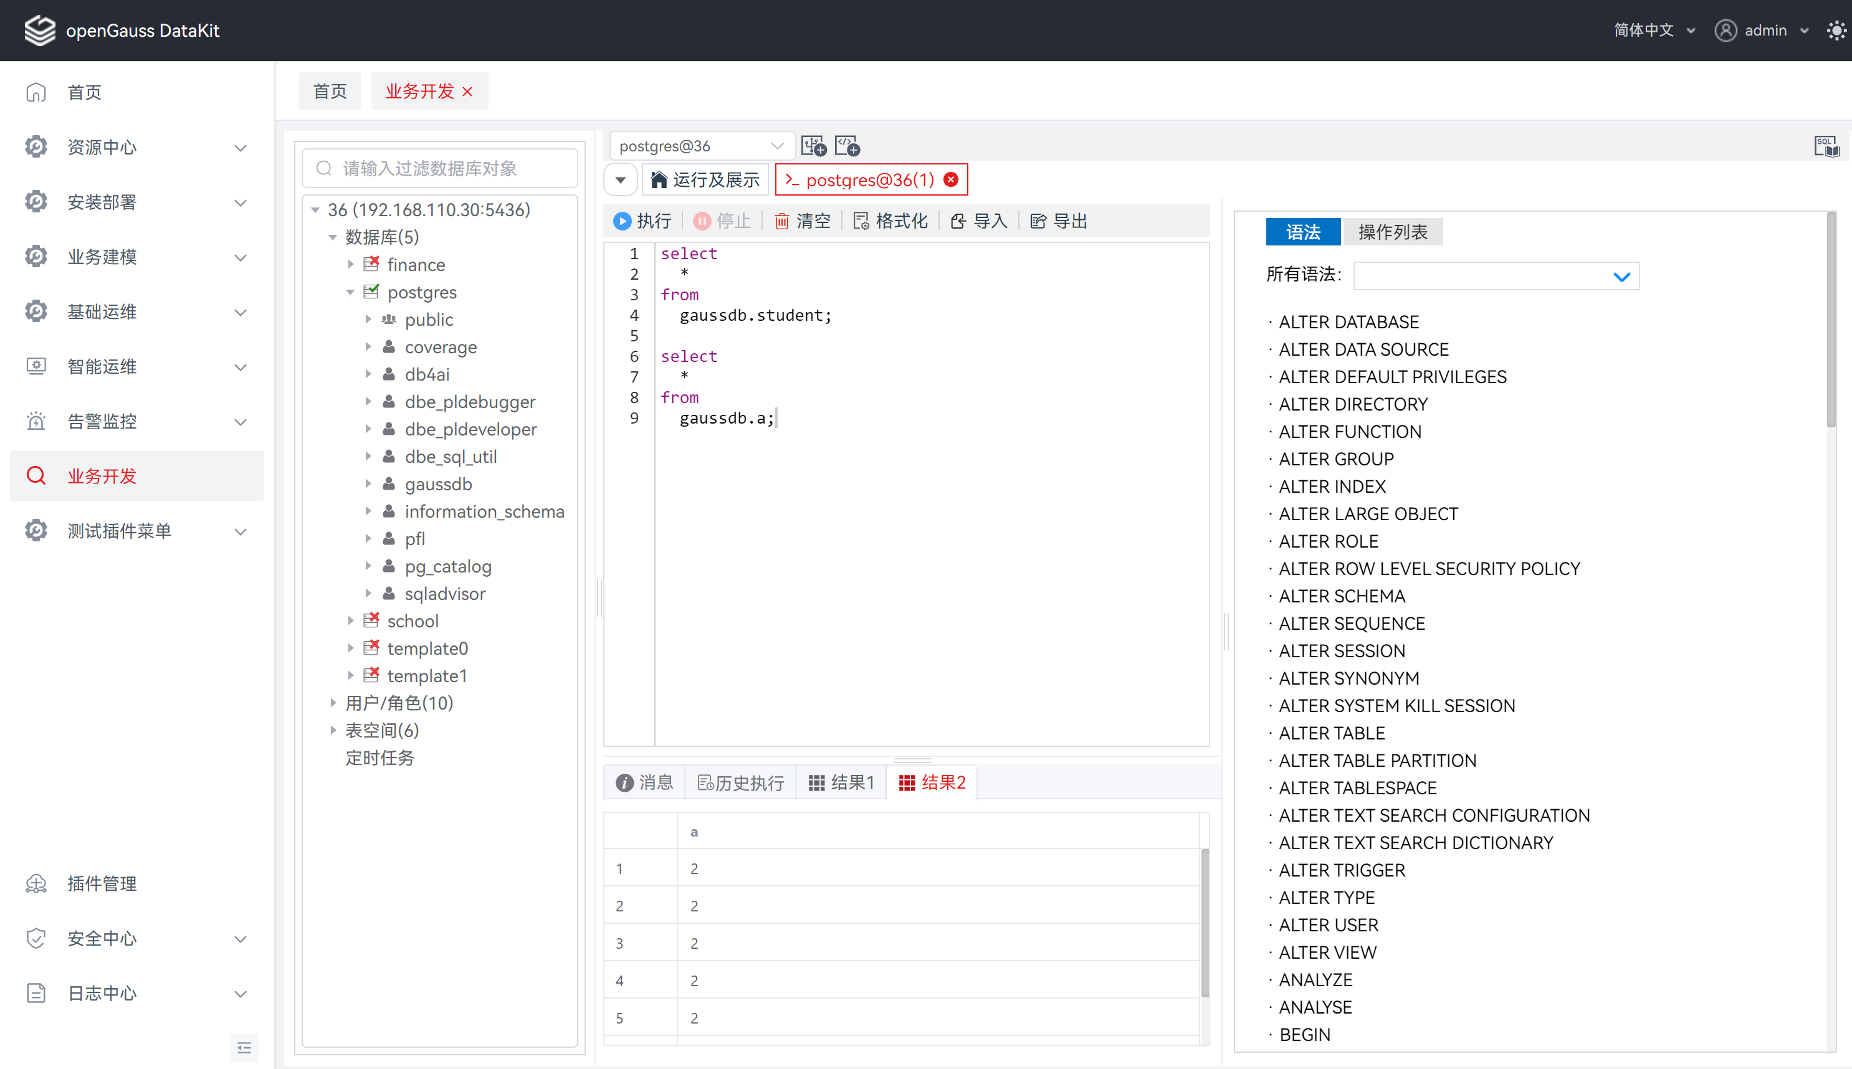The width and height of the screenshot is (1852, 1069).
Task: Expand the 资源中心 sidebar menu
Action: coord(136,148)
